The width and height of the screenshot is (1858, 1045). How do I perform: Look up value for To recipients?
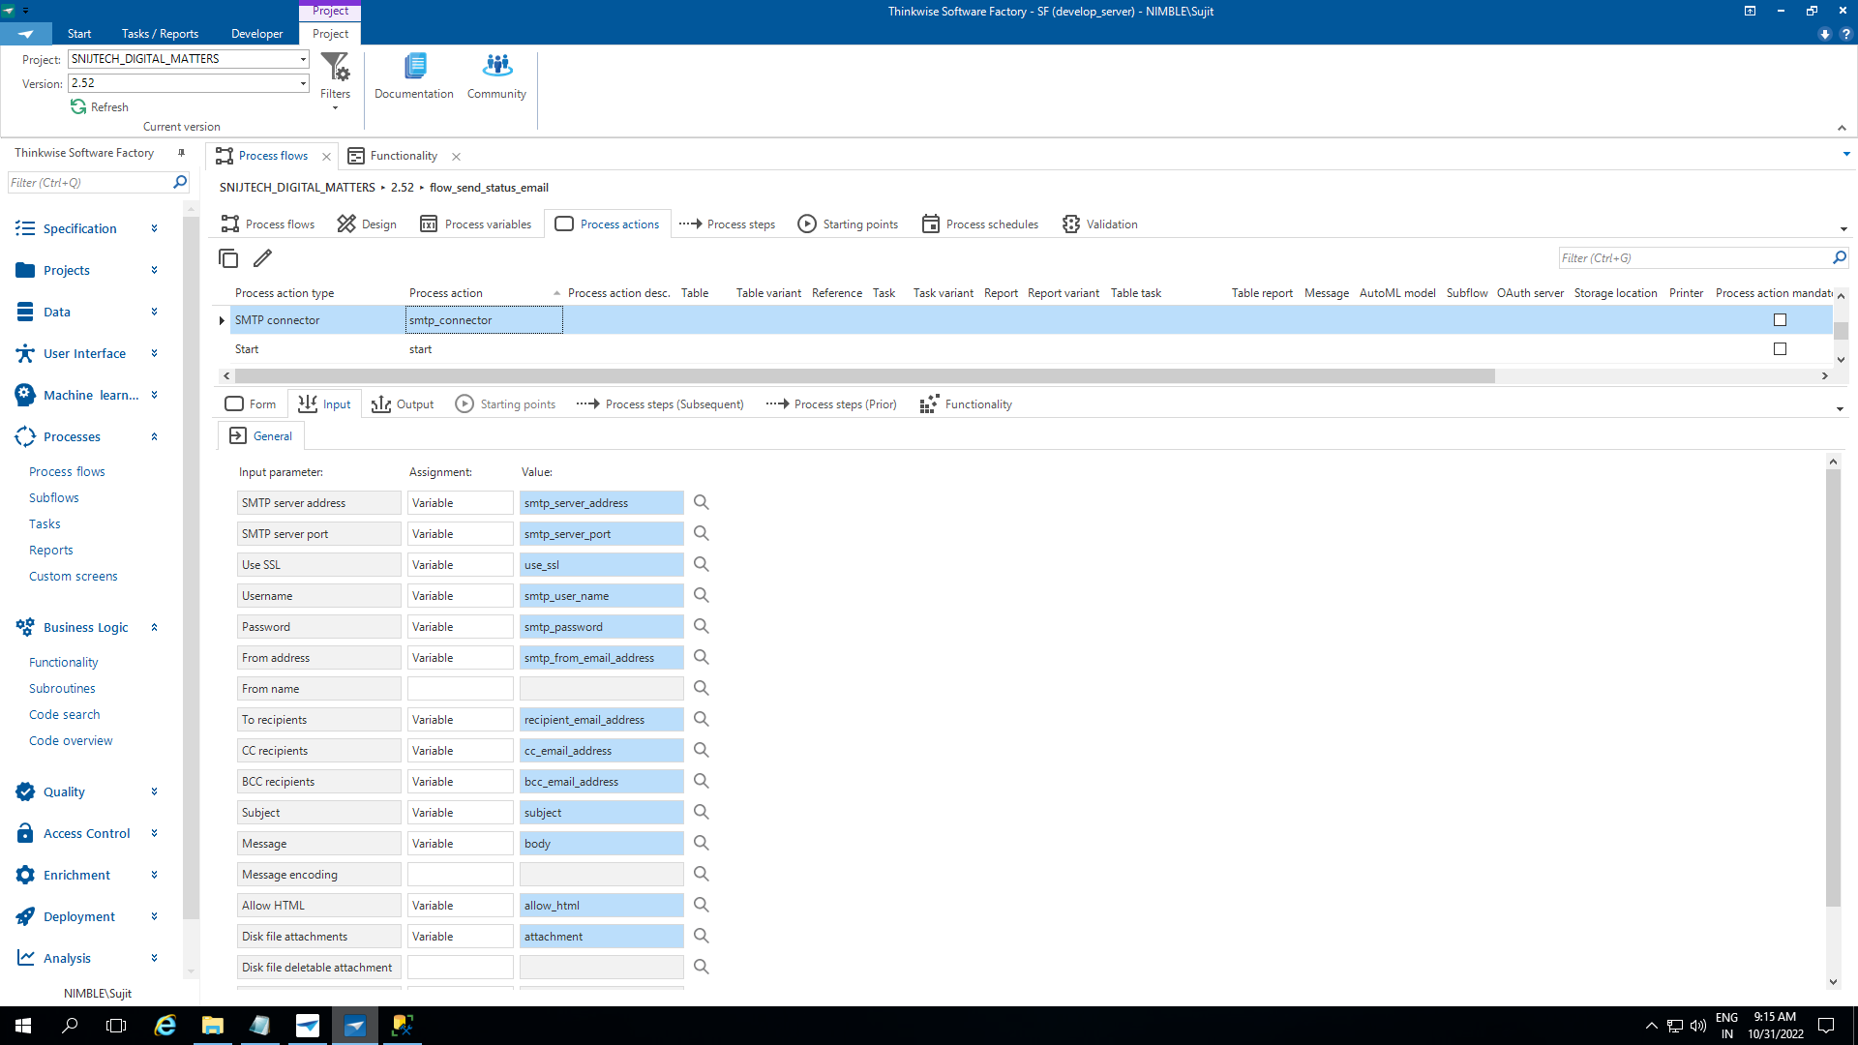point(702,719)
